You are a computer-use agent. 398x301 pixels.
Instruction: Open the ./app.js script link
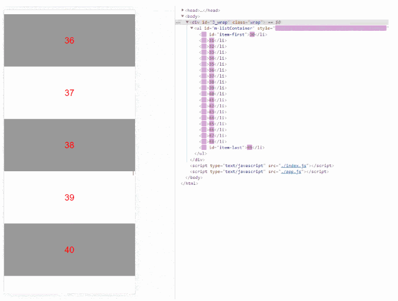point(291,171)
